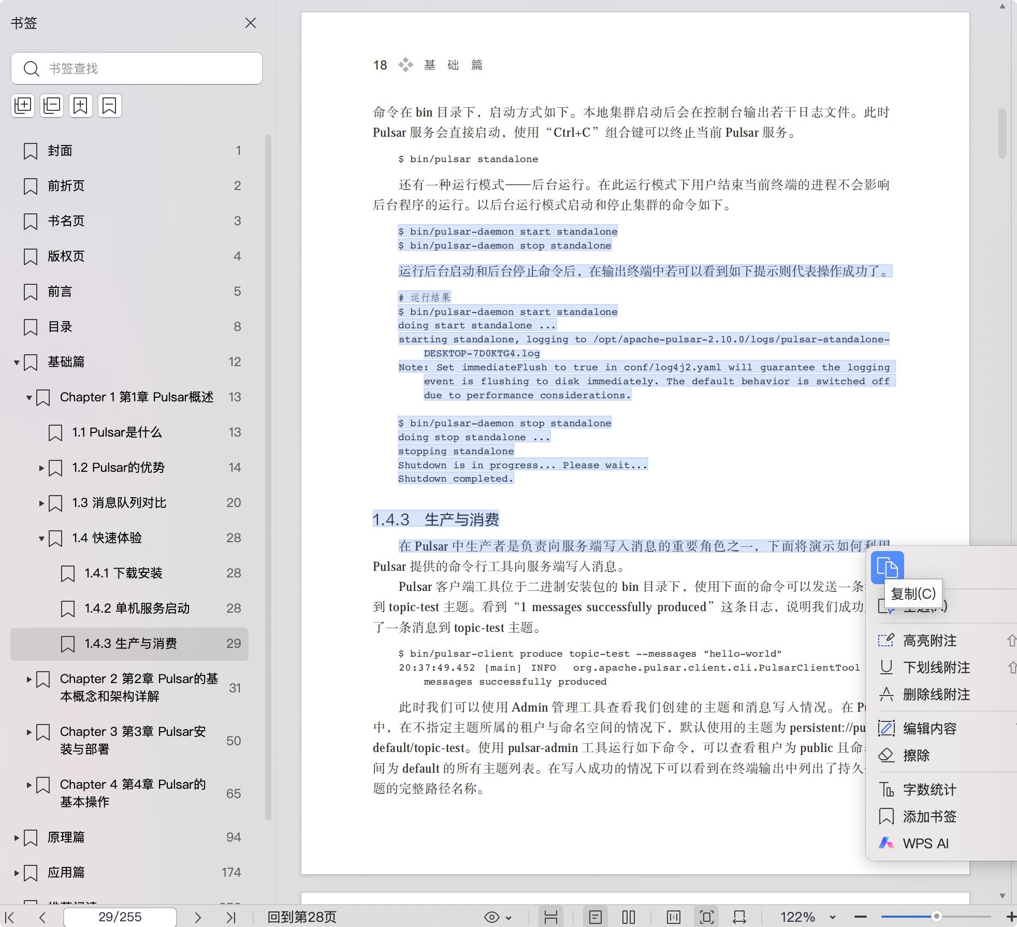The image size is (1017, 927).
Task: Close the bookmarks panel
Action: pyautogui.click(x=251, y=23)
